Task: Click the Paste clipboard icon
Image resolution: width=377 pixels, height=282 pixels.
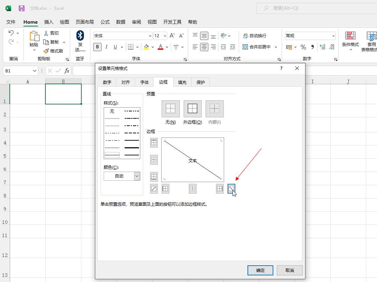Action: 34,36
